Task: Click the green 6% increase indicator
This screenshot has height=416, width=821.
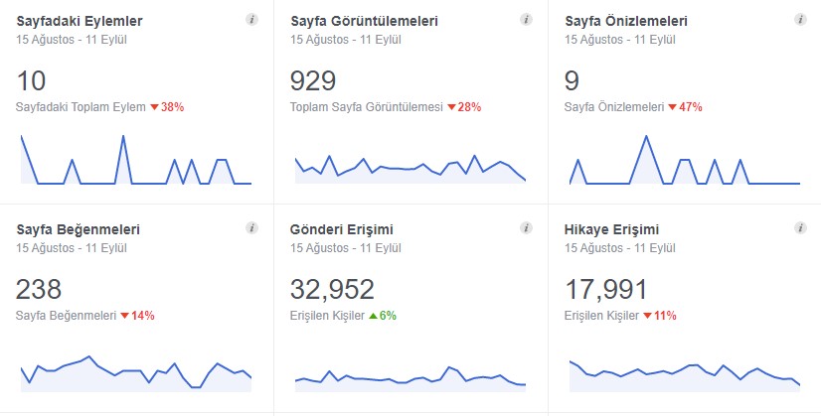Action: pos(383,316)
